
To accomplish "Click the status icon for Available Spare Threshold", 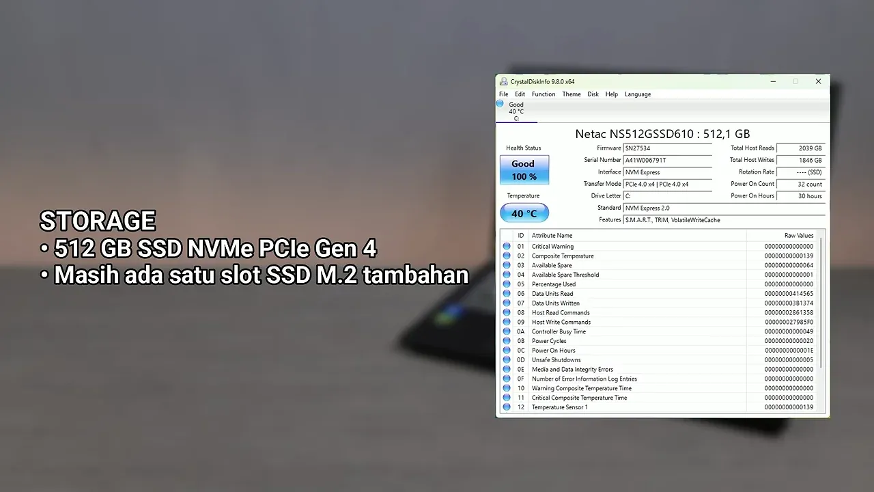I will pyautogui.click(x=507, y=275).
